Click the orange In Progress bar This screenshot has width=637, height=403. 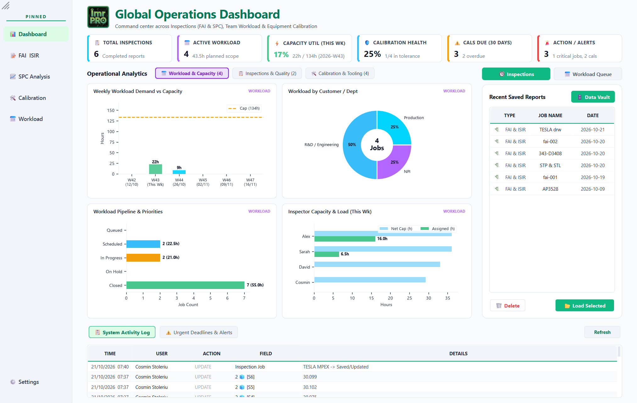pyautogui.click(x=143, y=258)
